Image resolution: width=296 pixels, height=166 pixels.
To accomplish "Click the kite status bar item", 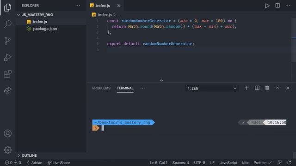I will (x=245, y=163).
